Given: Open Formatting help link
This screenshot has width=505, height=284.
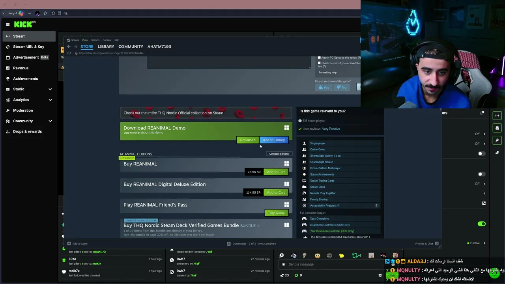Looking at the screenshot, I should click(x=327, y=73).
